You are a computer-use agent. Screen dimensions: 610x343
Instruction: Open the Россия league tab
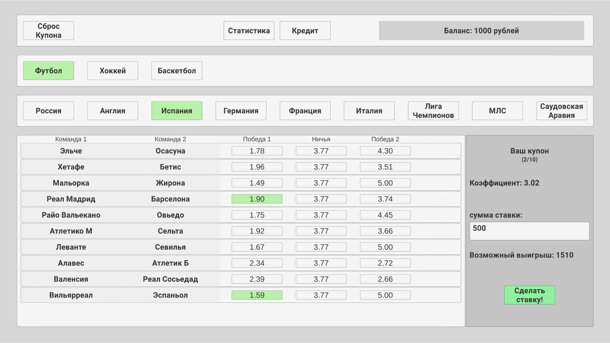click(48, 111)
